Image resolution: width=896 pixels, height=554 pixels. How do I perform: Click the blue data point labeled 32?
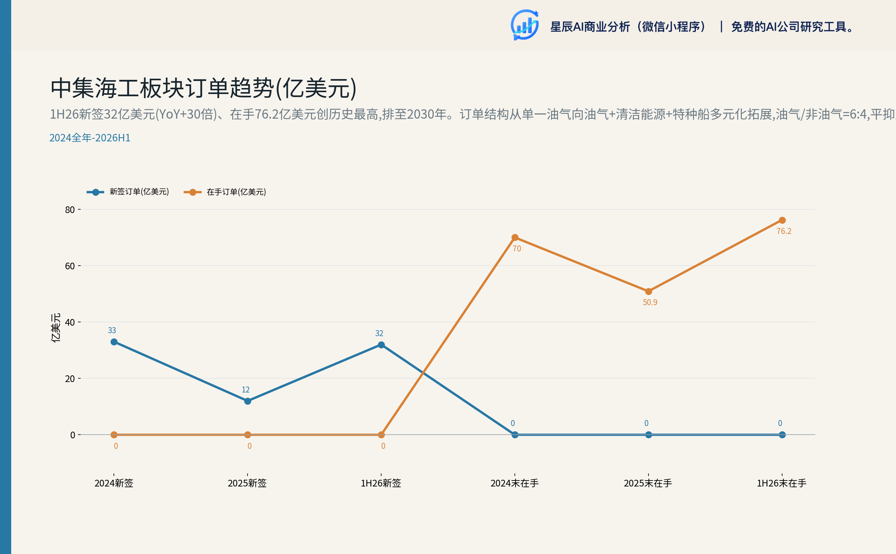pyautogui.click(x=381, y=345)
